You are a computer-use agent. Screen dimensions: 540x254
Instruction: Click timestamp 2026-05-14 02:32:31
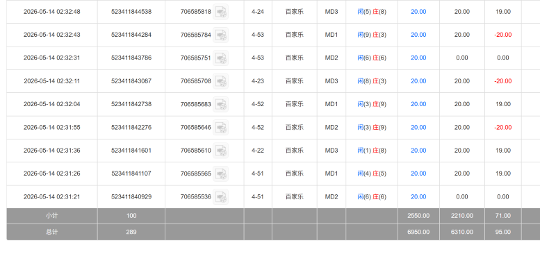point(51,58)
